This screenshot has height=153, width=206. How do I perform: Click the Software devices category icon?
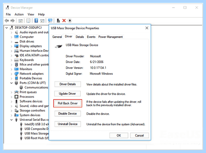click(x=16, y=102)
